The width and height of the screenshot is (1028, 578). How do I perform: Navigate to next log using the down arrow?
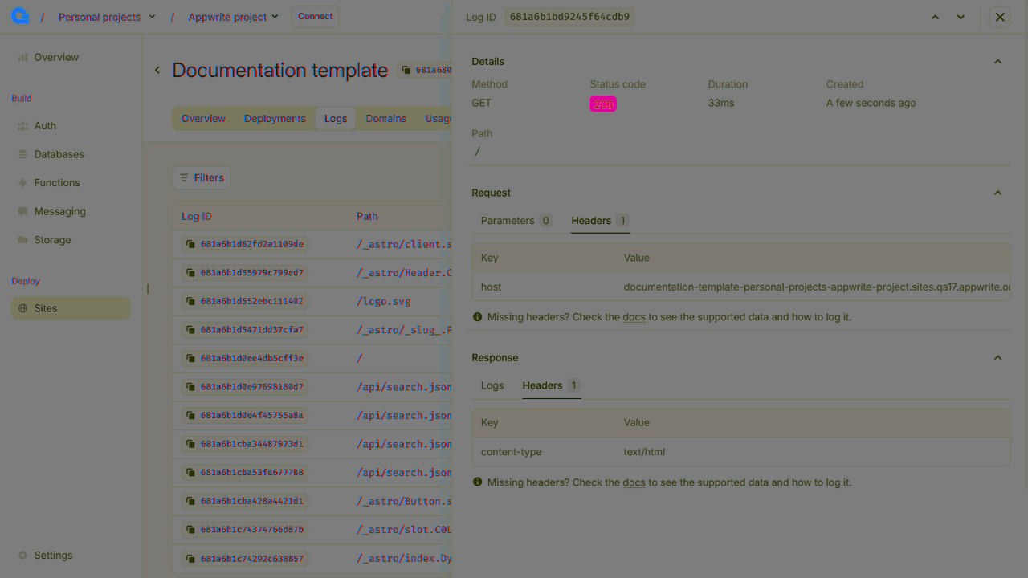(961, 16)
